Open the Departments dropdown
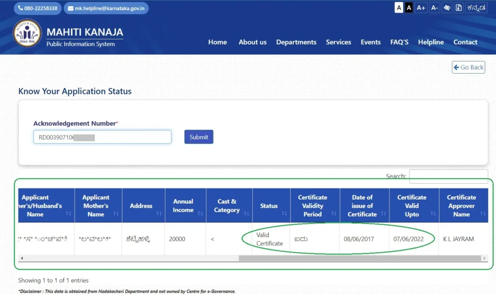The height and width of the screenshot is (295, 496). point(296,42)
